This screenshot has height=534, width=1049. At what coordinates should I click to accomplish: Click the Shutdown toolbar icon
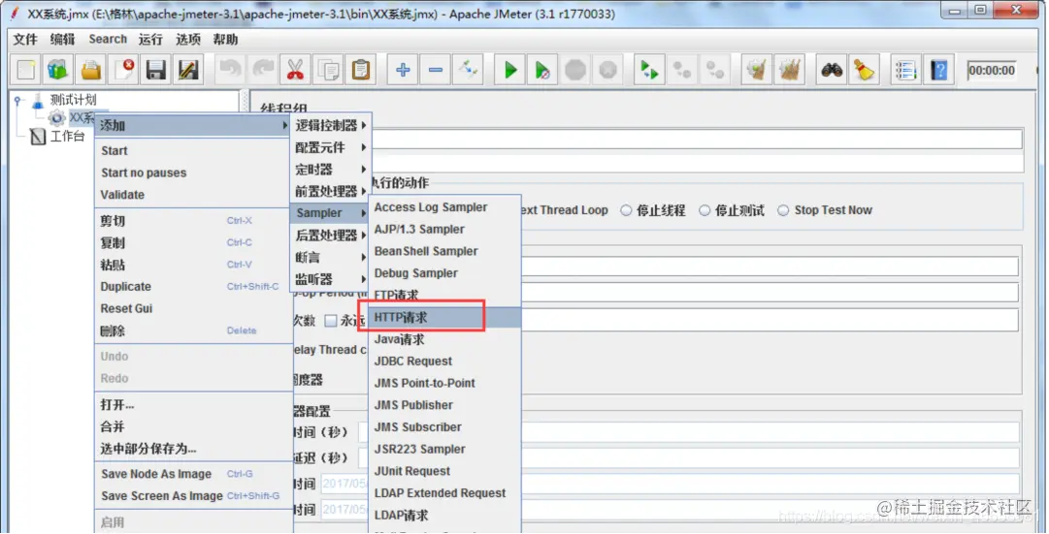(607, 70)
